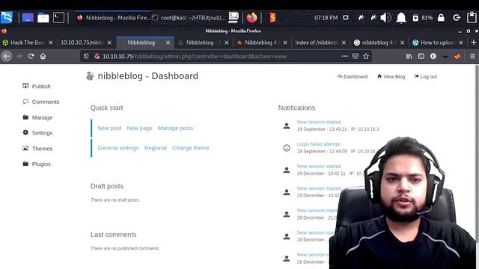Viewport: 479px width, 269px height.
Task: Switch to the root@kali terminal taskbar window
Action: pyautogui.click(x=189, y=18)
